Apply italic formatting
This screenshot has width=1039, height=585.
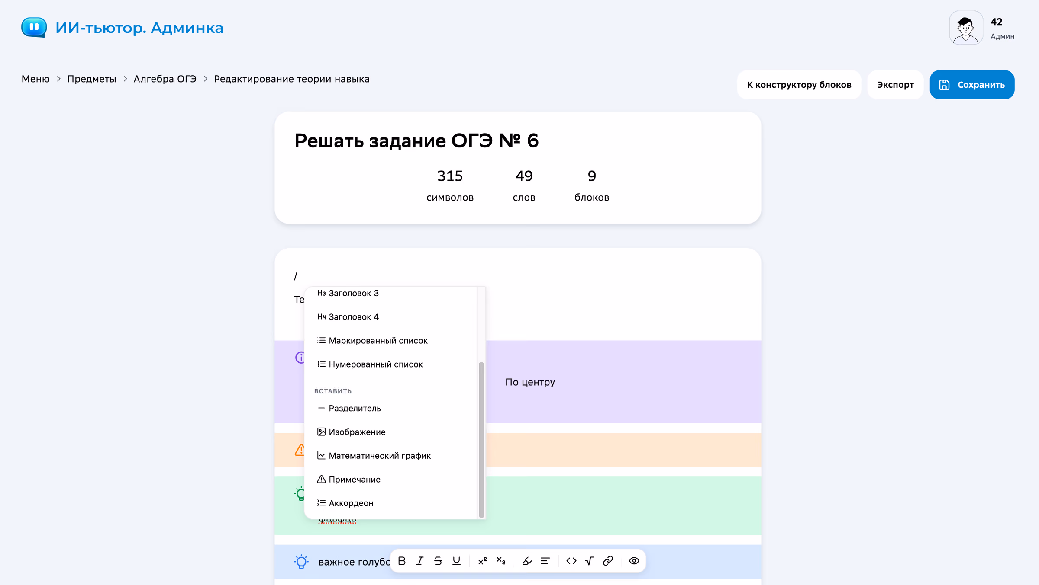(420, 561)
